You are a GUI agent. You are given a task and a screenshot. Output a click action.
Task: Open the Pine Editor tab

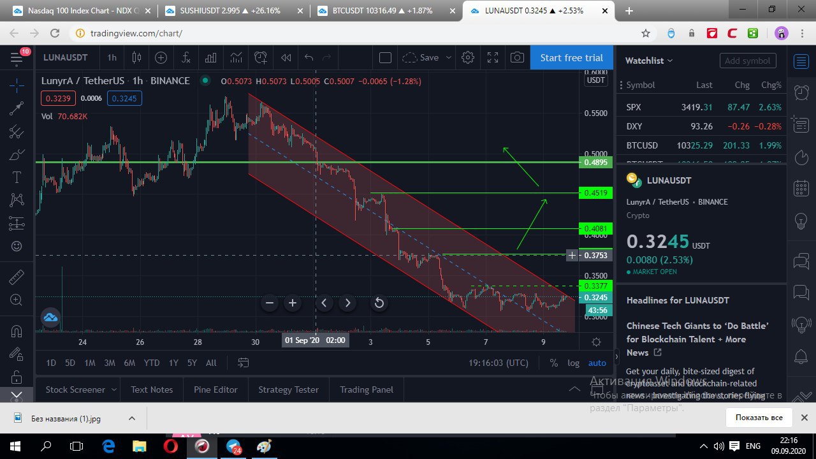pyautogui.click(x=215, y=390)
